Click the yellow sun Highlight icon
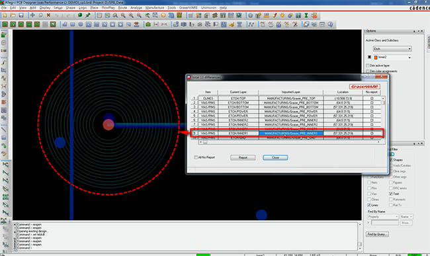430x256 pixels. click(x=282, y=16)
